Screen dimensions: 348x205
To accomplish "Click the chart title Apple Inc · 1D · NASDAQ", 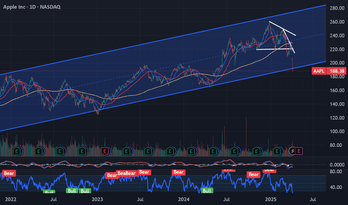I will tap(32, 7).
